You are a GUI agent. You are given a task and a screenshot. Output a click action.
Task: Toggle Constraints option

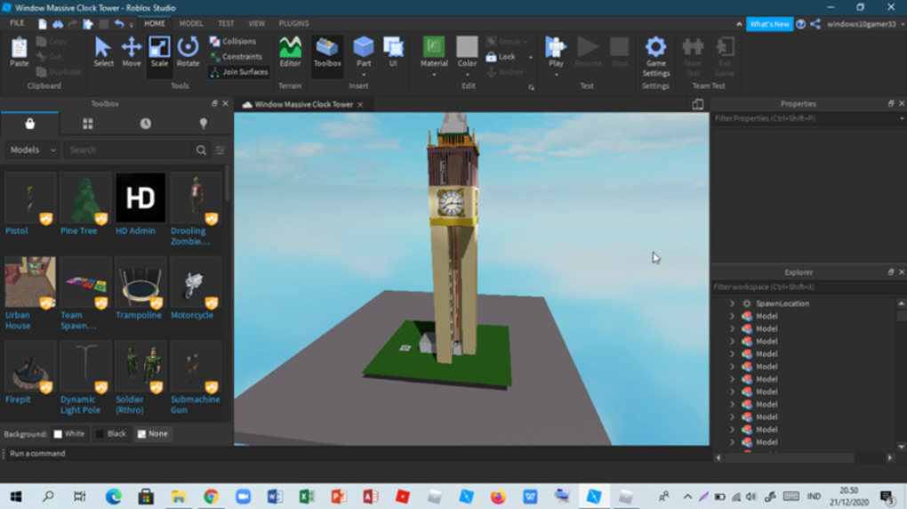237,57
